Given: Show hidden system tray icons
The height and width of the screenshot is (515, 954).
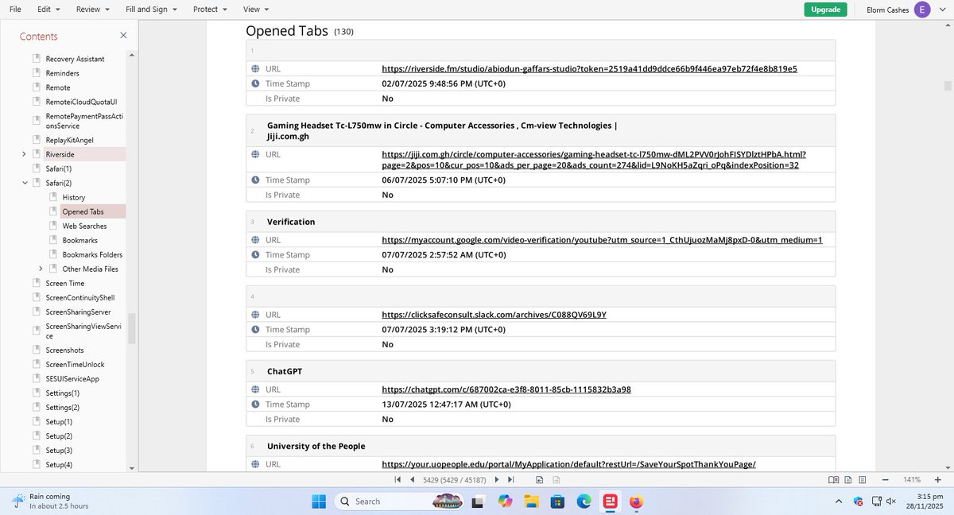Looking at the screenshot, I should [839, 501].
